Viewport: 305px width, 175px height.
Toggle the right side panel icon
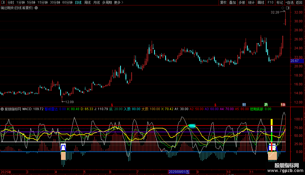(288, 8)
